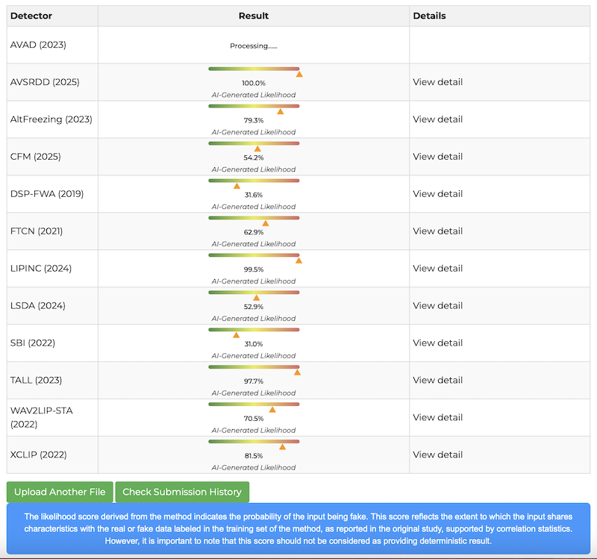Click the XCLIP 81.5% likelihood gradient bar

pos(254,441)
